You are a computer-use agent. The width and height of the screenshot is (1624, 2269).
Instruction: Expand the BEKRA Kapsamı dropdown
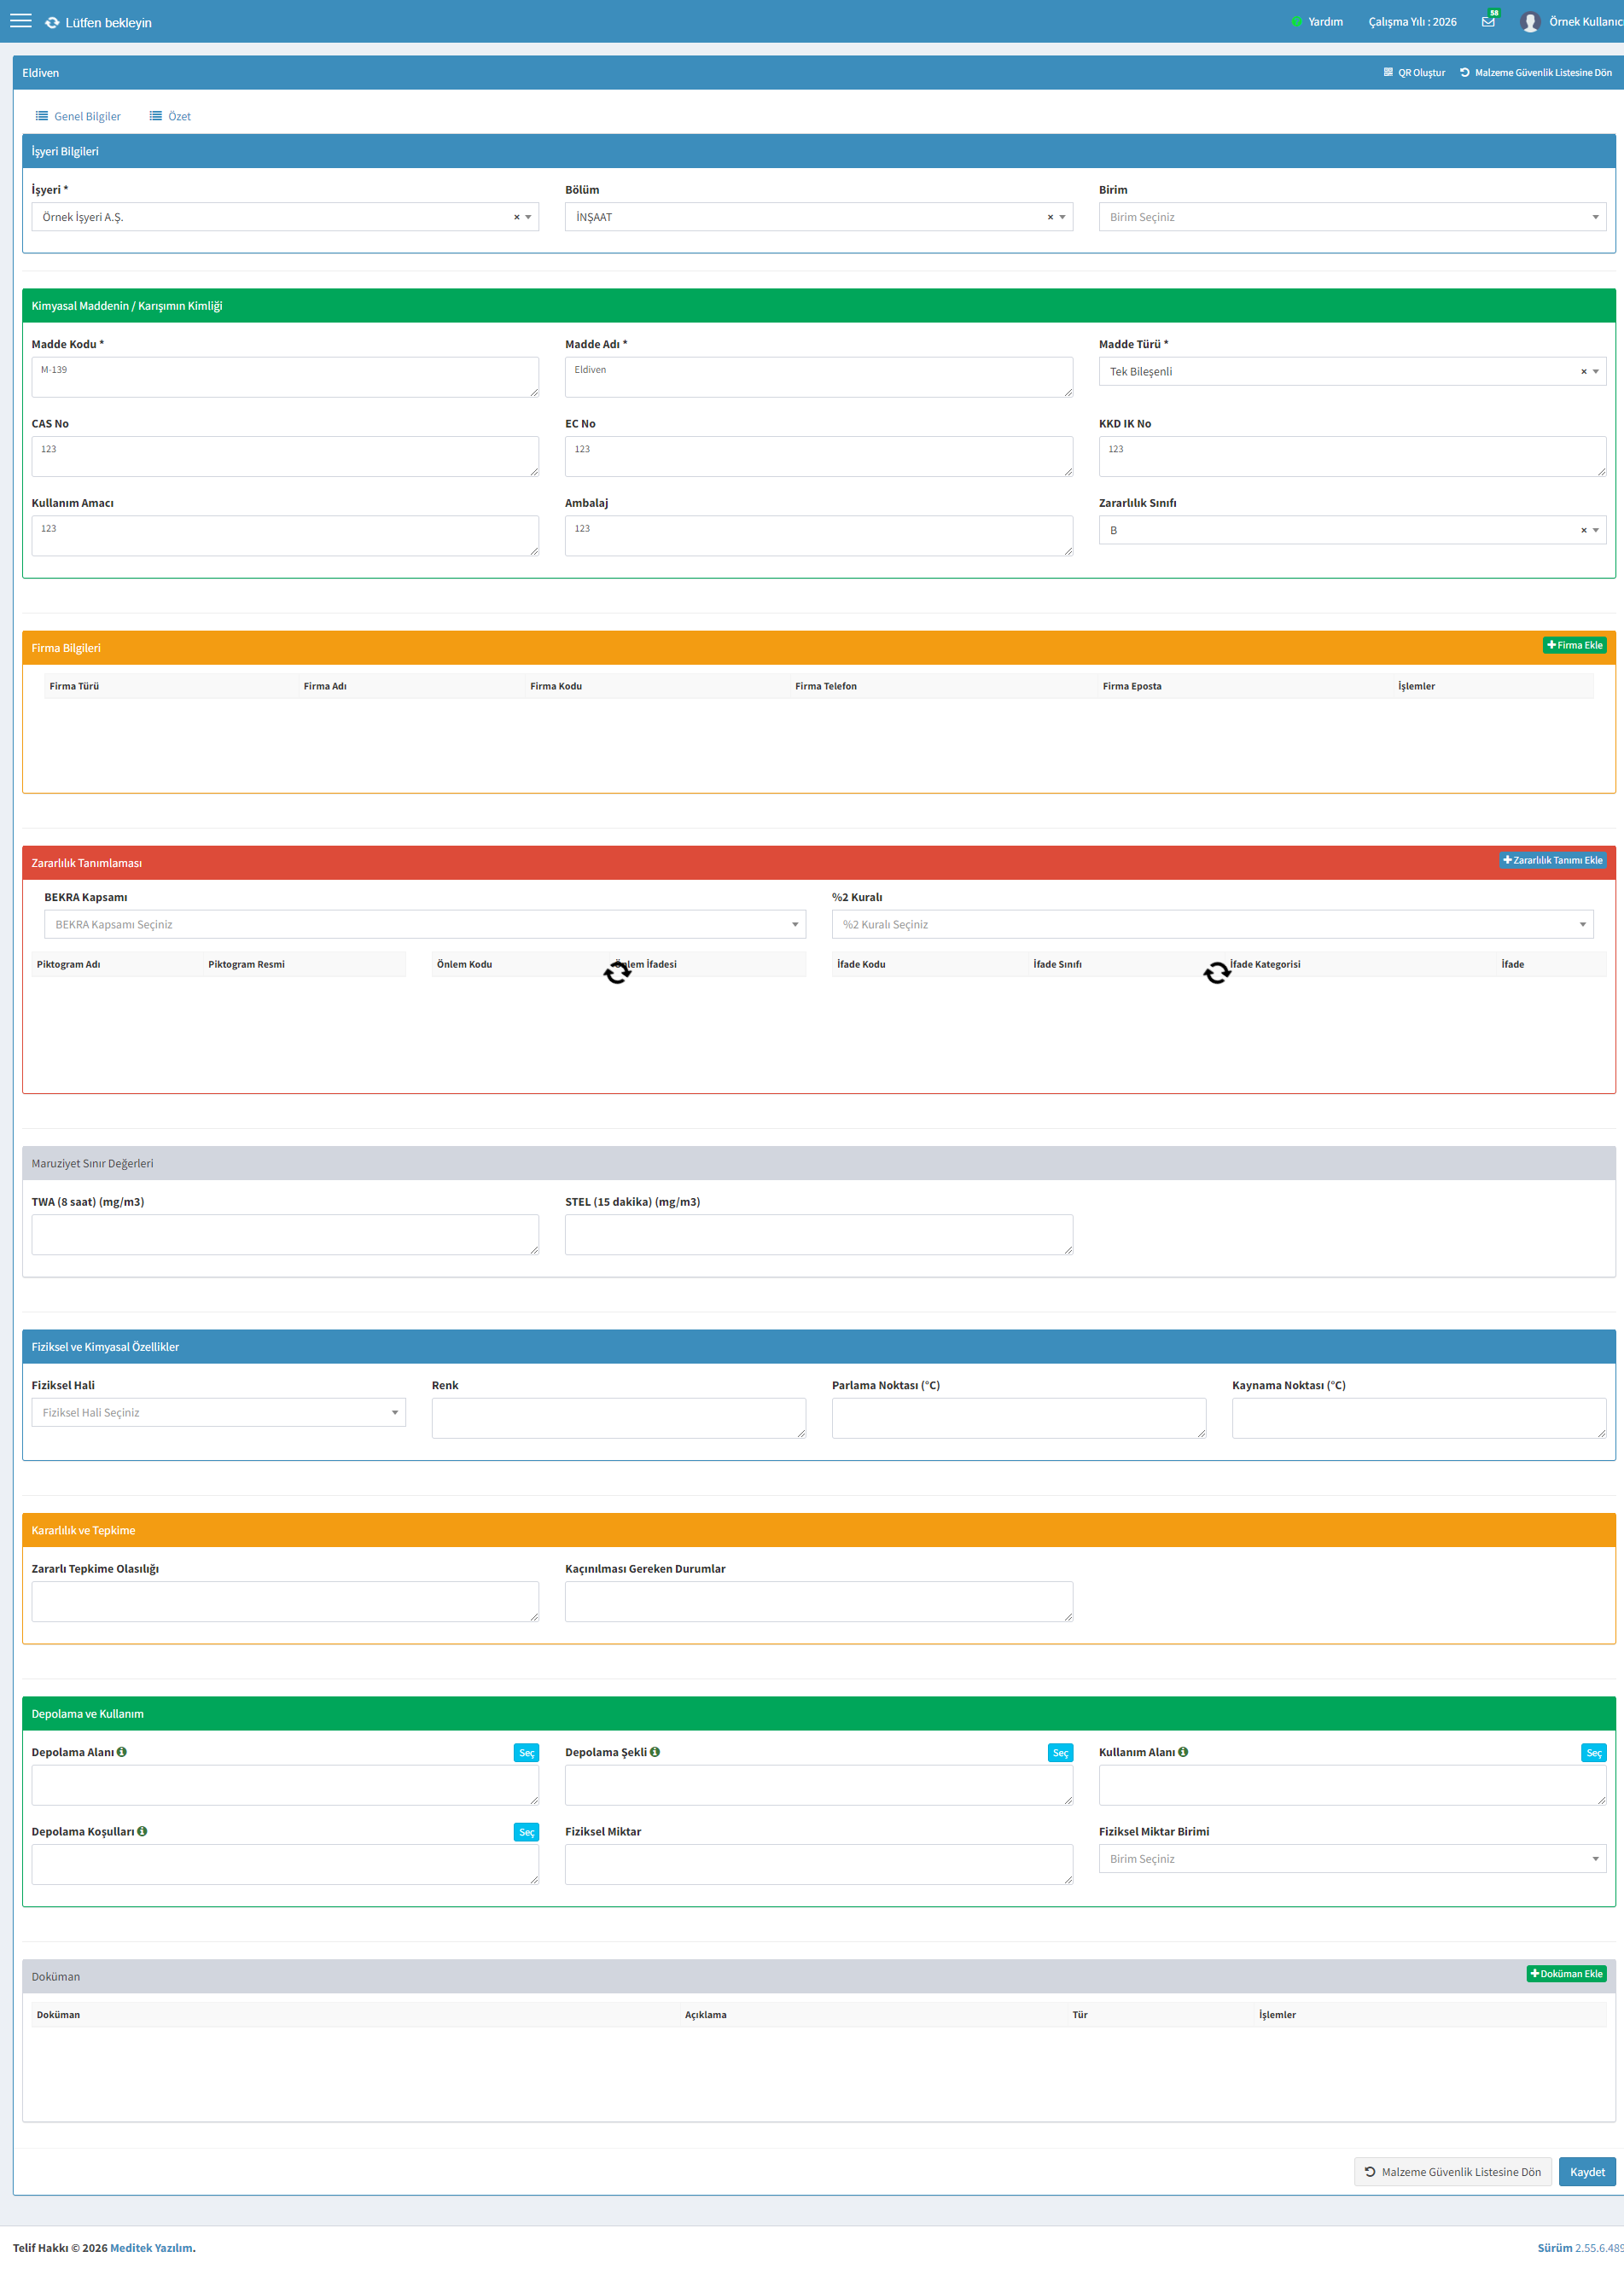click(x=425, y=924)
